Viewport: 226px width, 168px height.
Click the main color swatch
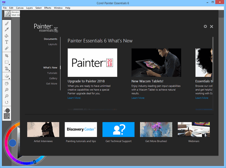click(x=7, y=111)
